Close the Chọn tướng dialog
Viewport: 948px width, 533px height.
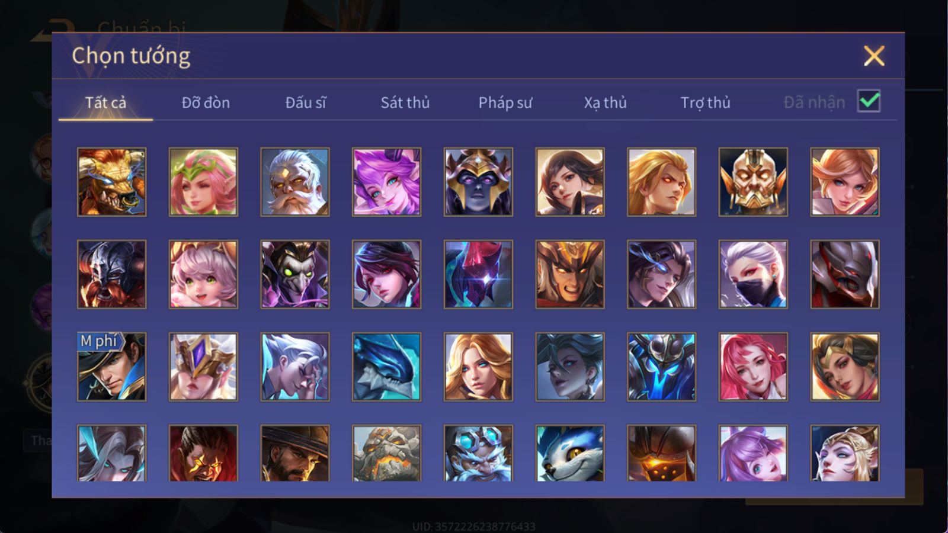874,56
